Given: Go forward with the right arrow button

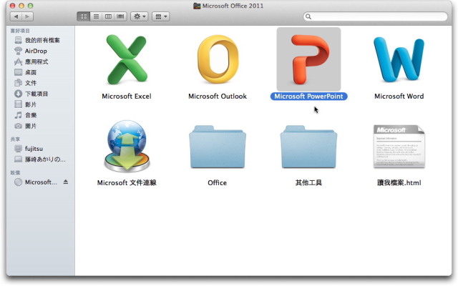Looking at the screenshot, I should click(27, 16).
